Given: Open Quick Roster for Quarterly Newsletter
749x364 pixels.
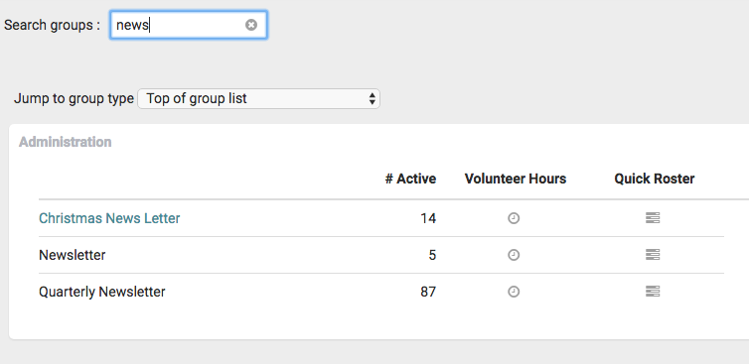Looking at the screenshot, I should pos(653,291).
